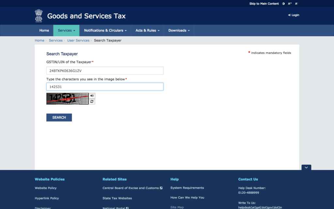This screenshot has height=209, width=334.
Task: Open the Downloads dropdown menu
Action: pyautogui.click(x=179, y=30)
